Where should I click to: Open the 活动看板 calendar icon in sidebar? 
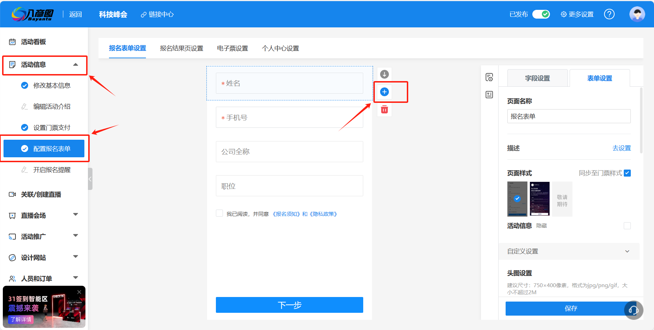[x=13, y=42]
